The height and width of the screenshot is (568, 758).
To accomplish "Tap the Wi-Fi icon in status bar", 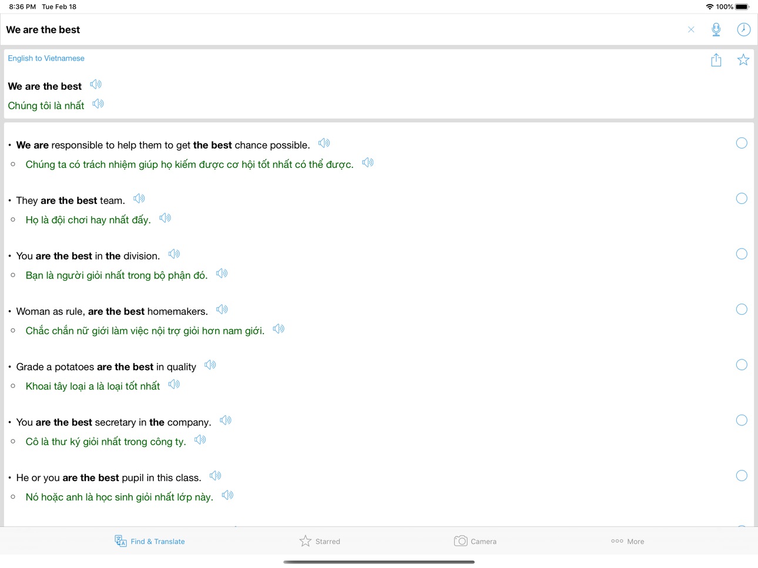I will tap(710, 6).
